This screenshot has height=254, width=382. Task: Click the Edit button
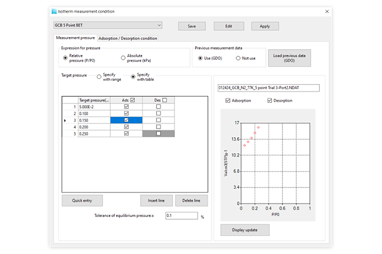tap(229, 26)
